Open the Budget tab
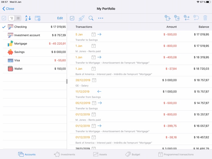This screenshot has width=212, height=159. pyautogui.click(x=133, y=154)
